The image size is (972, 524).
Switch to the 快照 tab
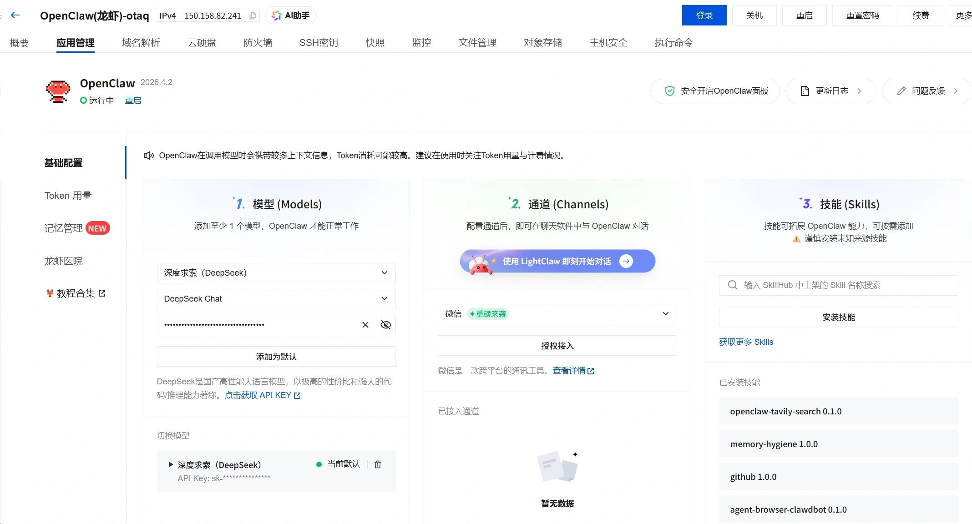coord(375,43)
